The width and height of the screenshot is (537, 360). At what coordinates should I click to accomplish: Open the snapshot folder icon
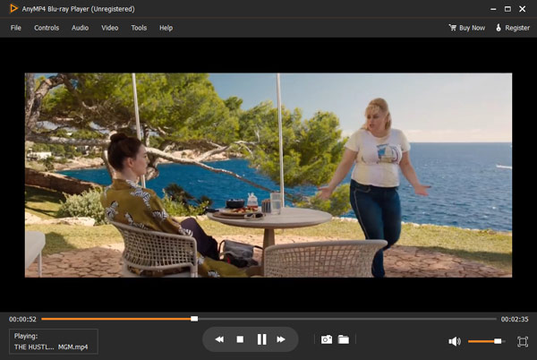pyautogui.click(x=344, y=339)
